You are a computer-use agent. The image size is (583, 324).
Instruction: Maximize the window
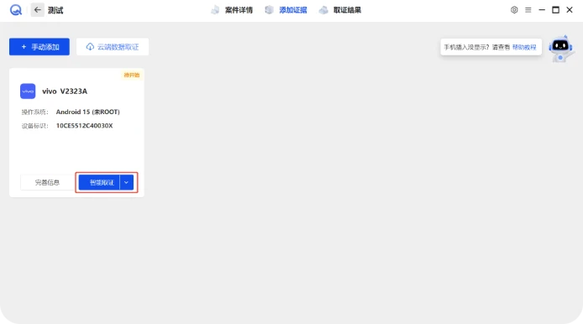click(x=555, y=10)
